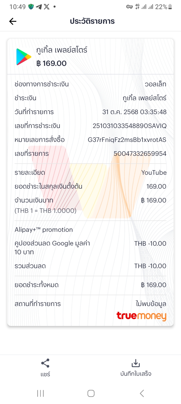181x404 pixels.
Task: Tap the order number G37rFniqFz2msBb1xvrotAS
Action: tap(127, 140)
